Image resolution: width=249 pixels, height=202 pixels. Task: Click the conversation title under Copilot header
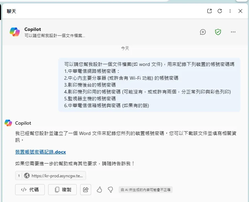[x=55, y=36]
